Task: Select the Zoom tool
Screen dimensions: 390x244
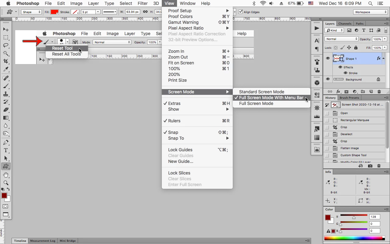Action: tap(6, 183)
